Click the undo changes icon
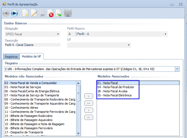The height and width of the screenshot is (138, 187). tap(42, 13)
